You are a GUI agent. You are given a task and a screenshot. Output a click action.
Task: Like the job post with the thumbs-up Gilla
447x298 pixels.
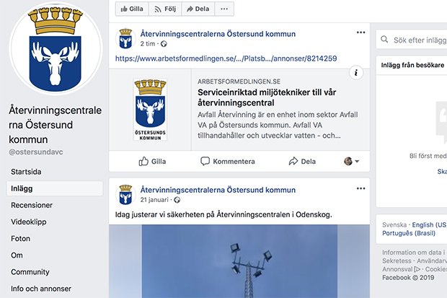pyautogui.click(x=152, y=162)
